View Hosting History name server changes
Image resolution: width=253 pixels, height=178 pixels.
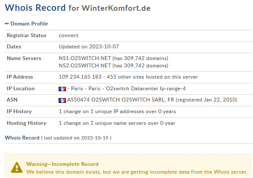[x=117, y=123]
